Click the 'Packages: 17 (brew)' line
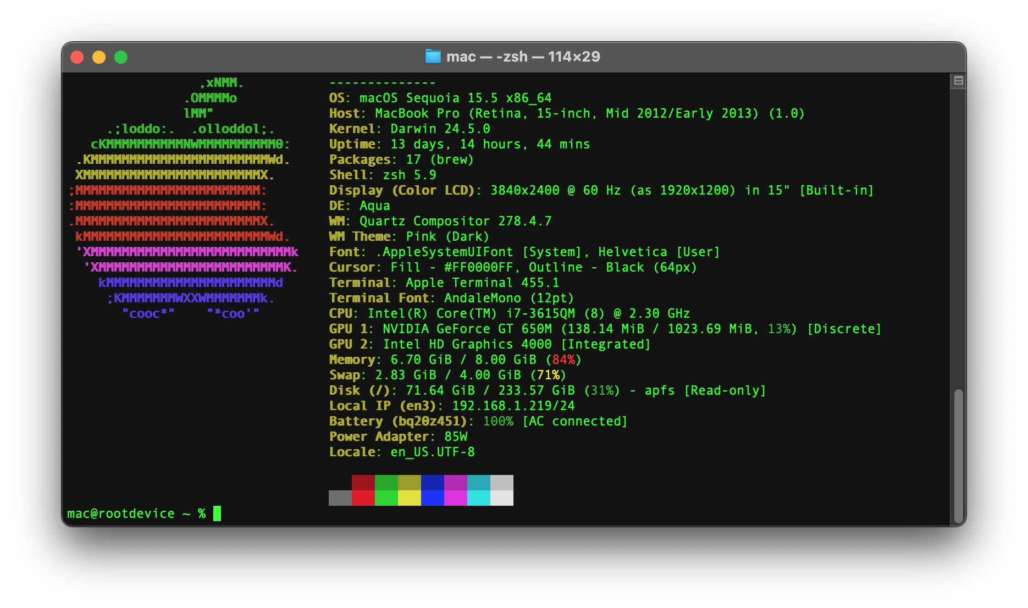 click(401, 159)
